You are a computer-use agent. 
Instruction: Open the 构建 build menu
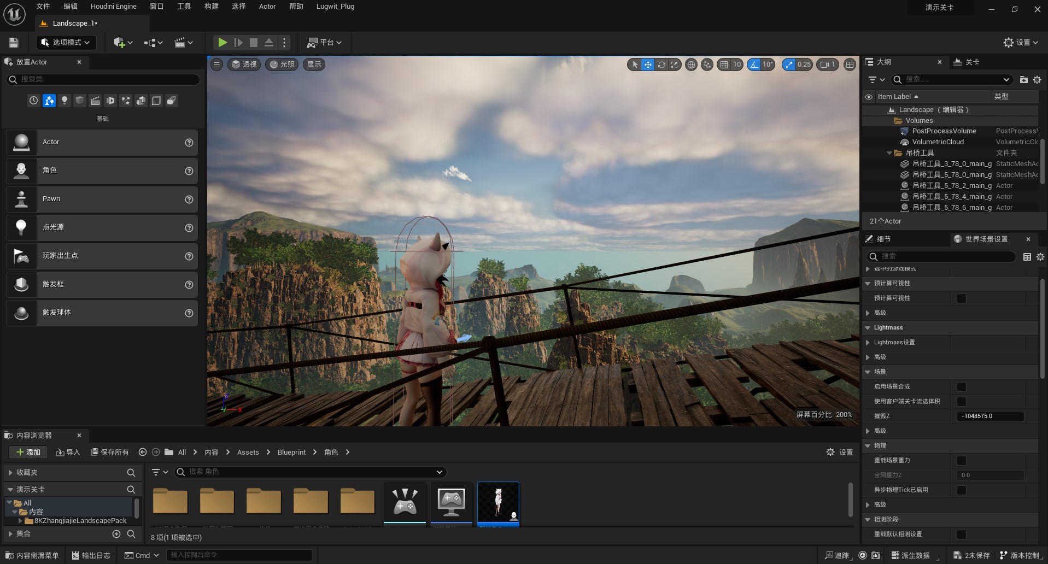point(212,7)
